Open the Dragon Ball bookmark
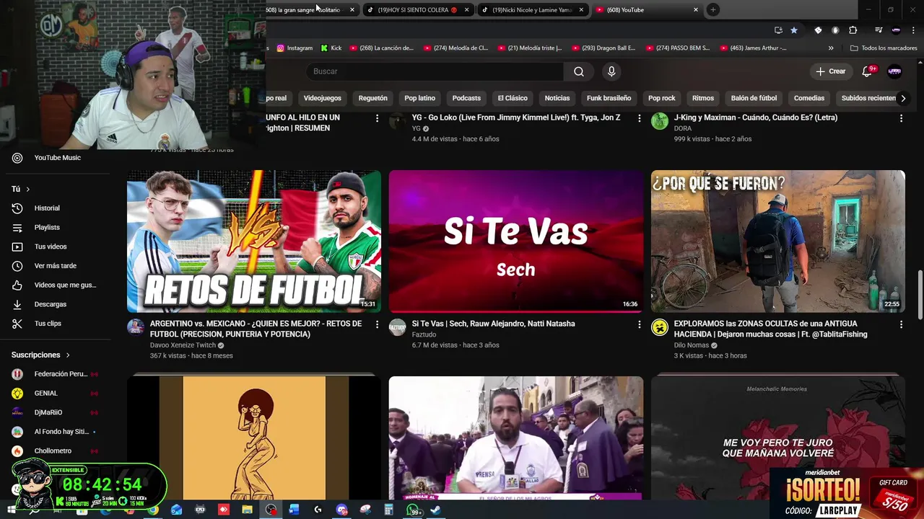This screenshot has width=924, height=519. tap(603, 48)
